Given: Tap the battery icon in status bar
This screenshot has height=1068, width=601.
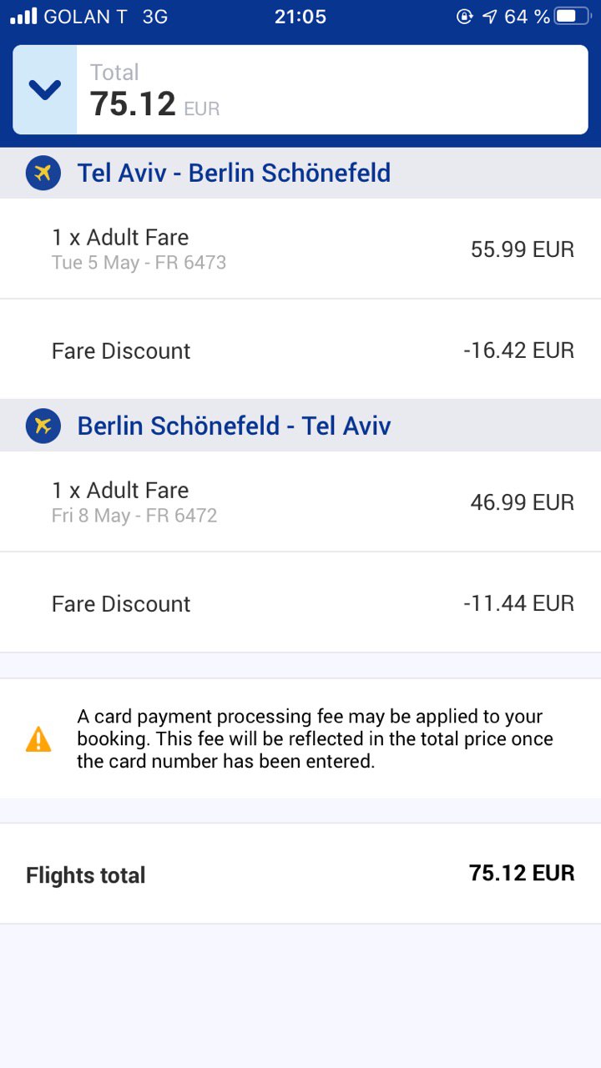Looking at the screenshot, I should click(572, 17).
